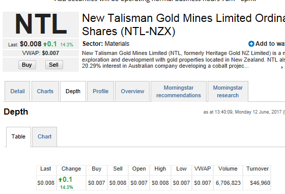Open the Profile tab
This screenshot has height=194, width=285.
[101, 91]
